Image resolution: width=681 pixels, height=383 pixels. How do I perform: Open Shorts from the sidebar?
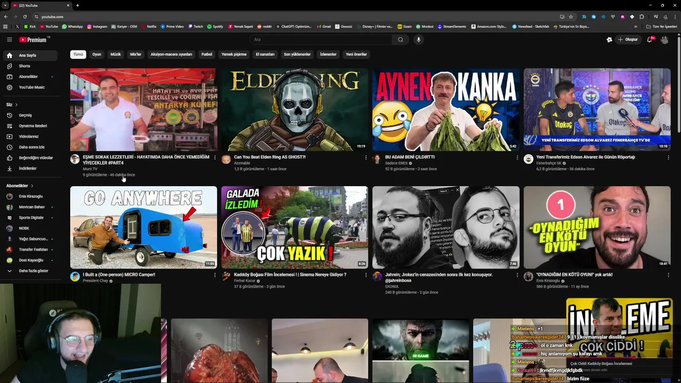point(31,66)
